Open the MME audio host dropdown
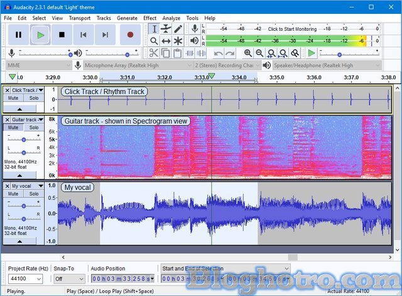The image size is (402, 296). tap(39, 65)
